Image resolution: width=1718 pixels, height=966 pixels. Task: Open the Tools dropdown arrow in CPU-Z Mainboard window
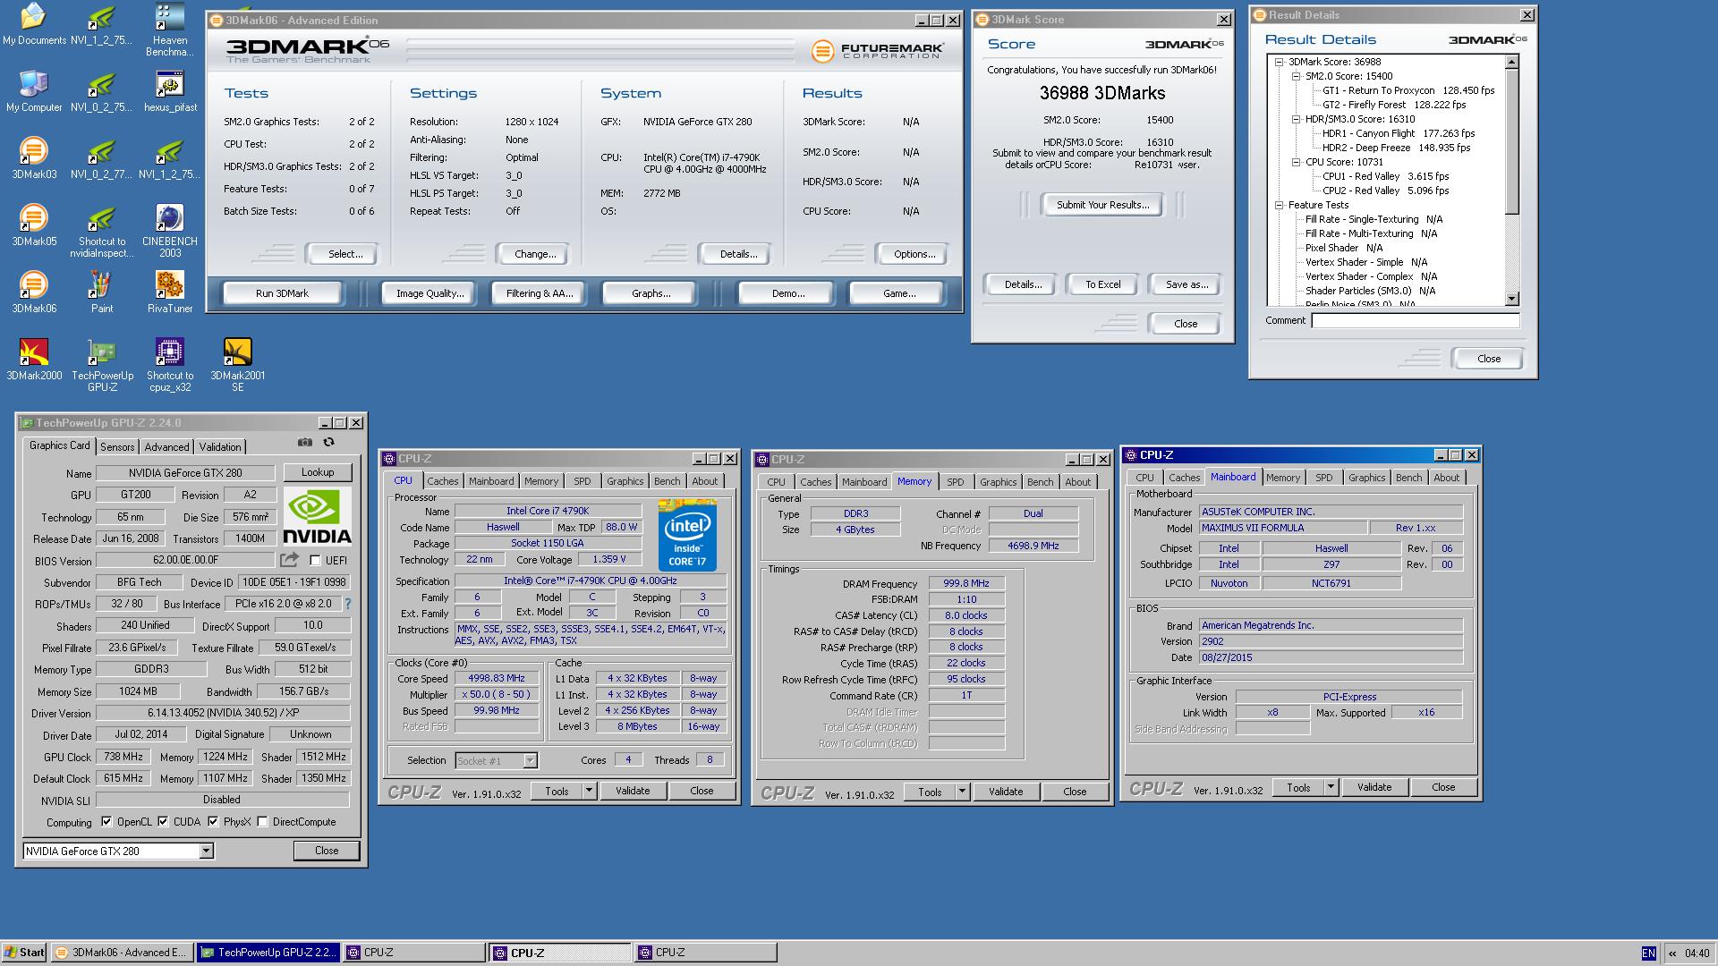[1331, 787]
